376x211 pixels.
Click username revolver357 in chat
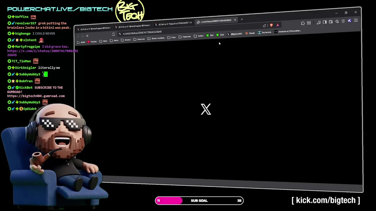pos(26,23)
